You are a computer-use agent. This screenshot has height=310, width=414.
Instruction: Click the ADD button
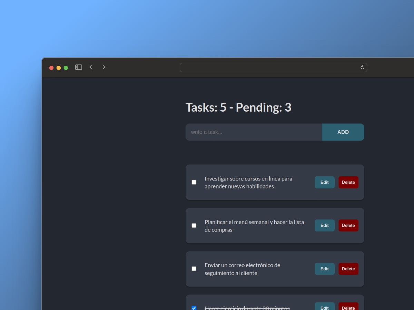point(343,132)
